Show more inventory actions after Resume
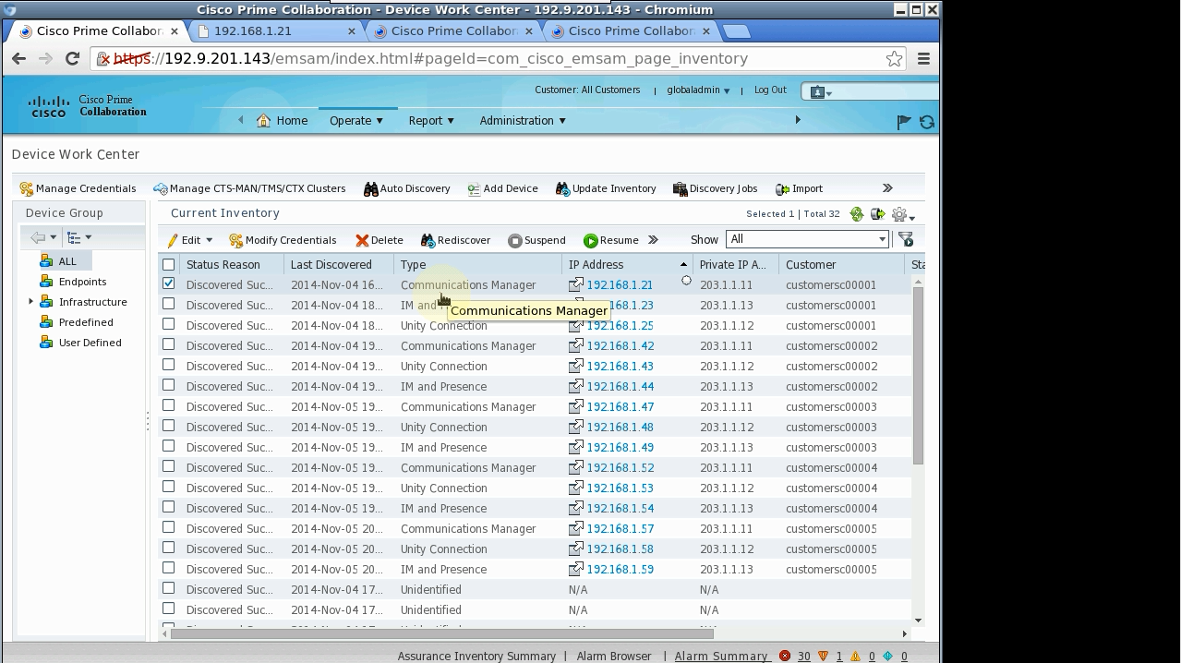This screenshot has height=663, width=1181. (x=653, y=240)
